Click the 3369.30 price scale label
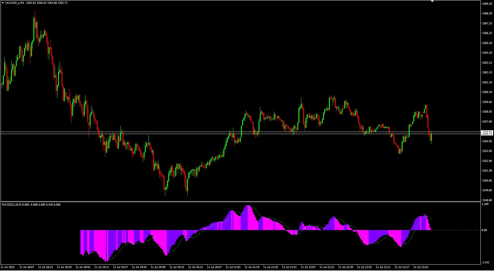 [x=487, y=4]
